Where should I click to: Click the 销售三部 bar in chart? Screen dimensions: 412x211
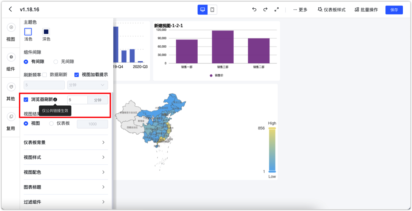coord(223,47)
